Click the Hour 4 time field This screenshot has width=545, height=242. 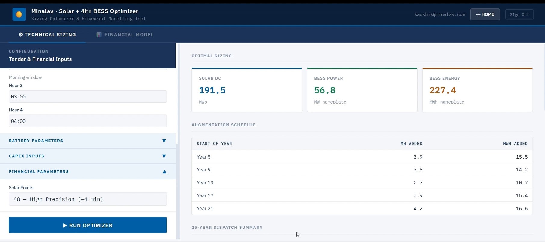pyautogui.click(x=88, y=121)
